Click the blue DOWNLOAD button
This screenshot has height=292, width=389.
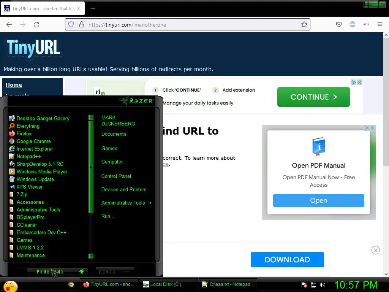pyautogui.click(x=287, y=260)
